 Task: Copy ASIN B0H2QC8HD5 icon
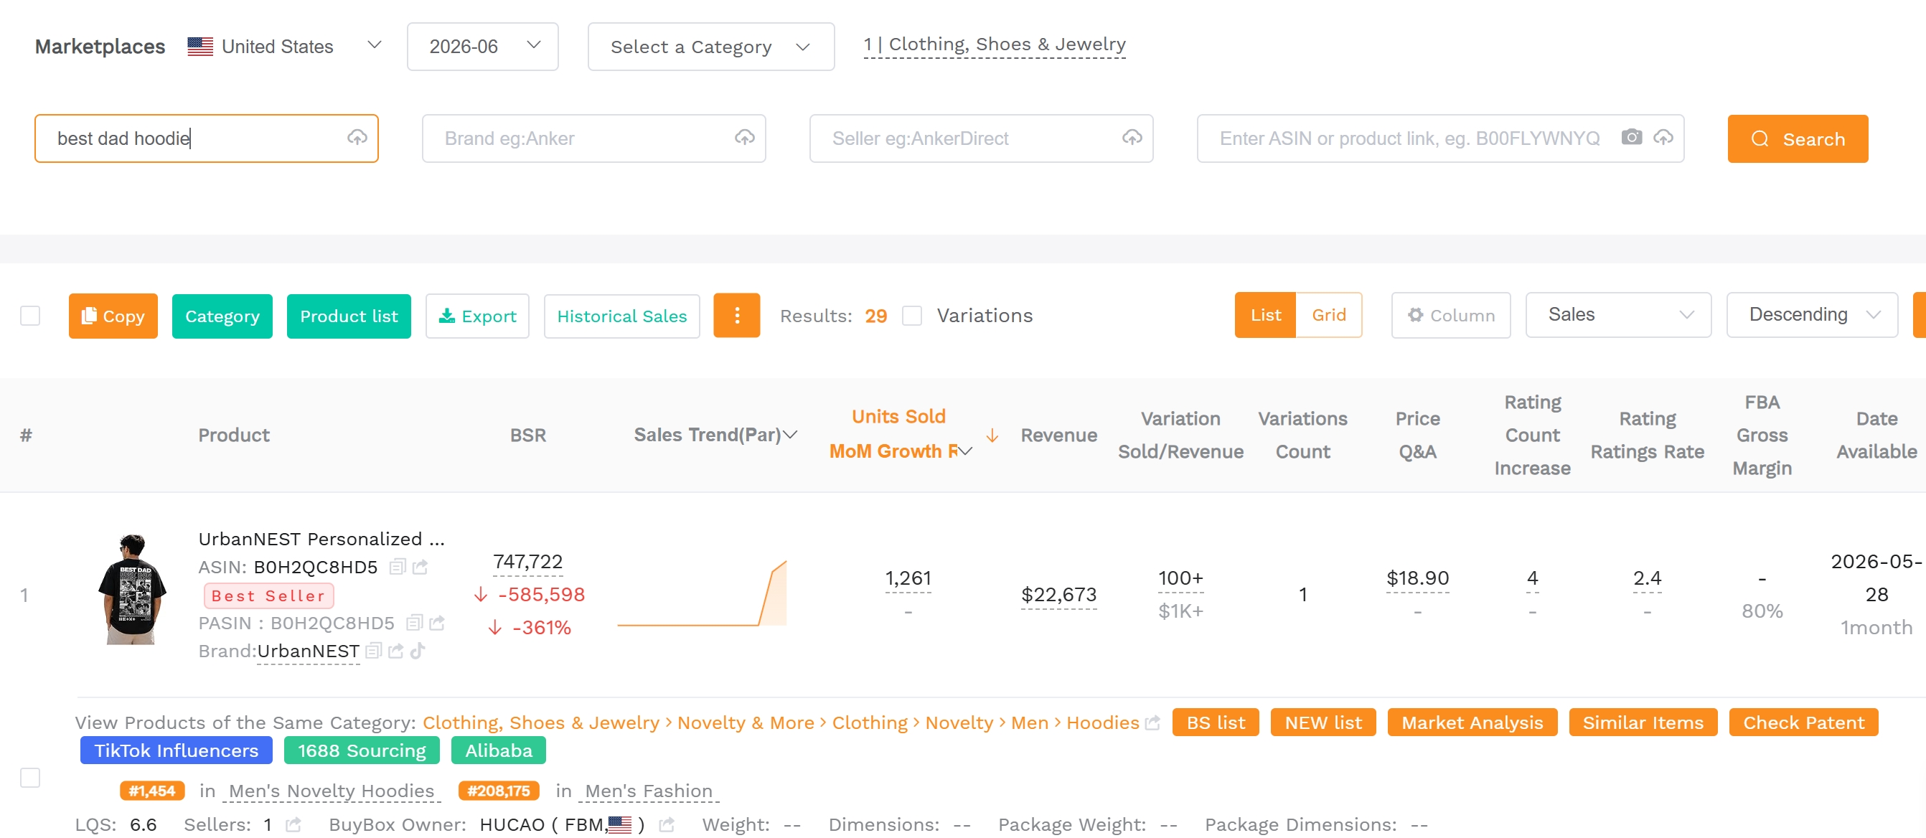point(398,568)
